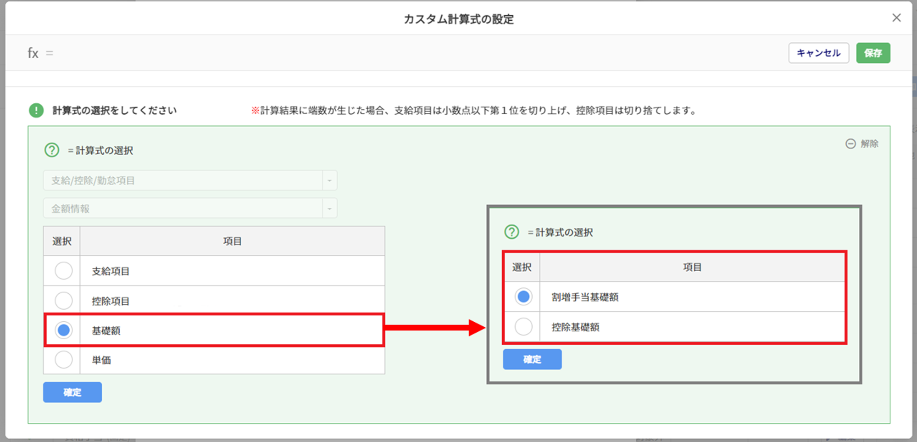The height and width of the screenshot is (442, 917).
Task: Select the 基礎額 radio button
Action: click(x=64, y=330)
